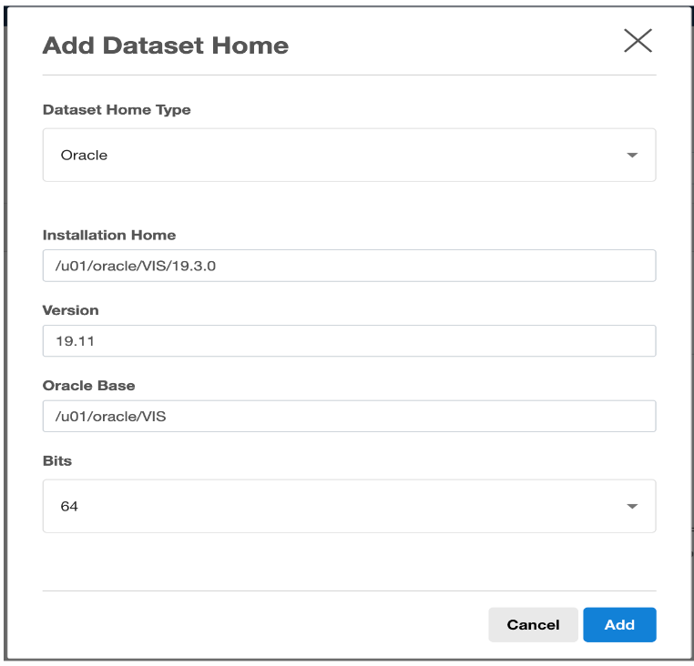Click the 64 value in Bits
Viewport: 694px width, 666px height.
(x=69, y=507)
